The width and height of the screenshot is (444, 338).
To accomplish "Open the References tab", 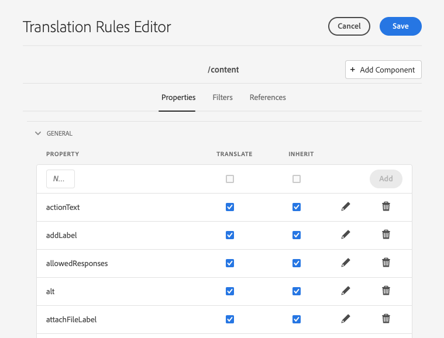I will 267,98.
